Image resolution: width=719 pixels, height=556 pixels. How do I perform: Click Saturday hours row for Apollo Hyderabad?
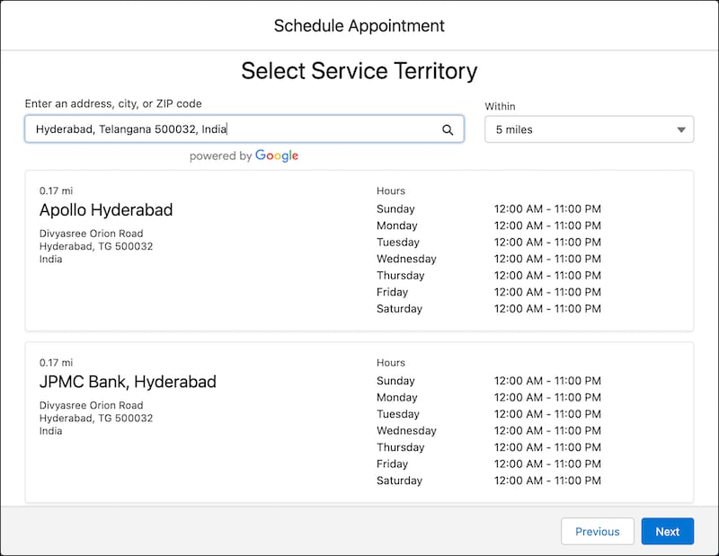tap(489, 308)
